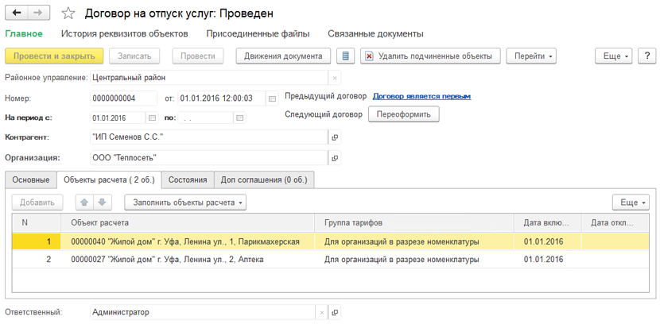Open the document report icon button

click(345, 56)
